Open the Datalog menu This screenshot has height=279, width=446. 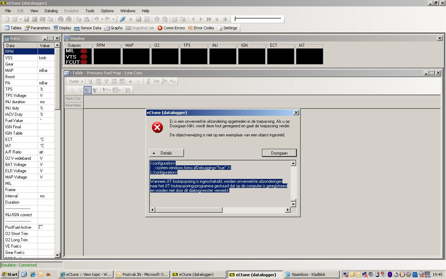pos(51,11)
